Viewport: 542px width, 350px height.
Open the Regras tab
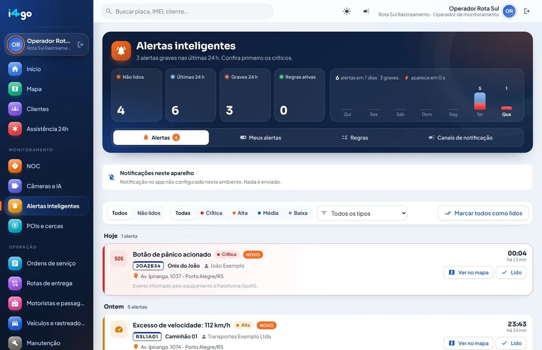tap(355, 138)
